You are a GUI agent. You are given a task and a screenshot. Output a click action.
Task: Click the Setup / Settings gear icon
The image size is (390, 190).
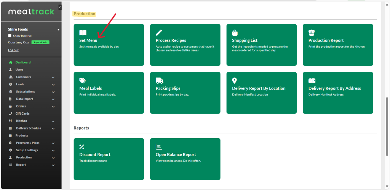[x=10, y=150]
